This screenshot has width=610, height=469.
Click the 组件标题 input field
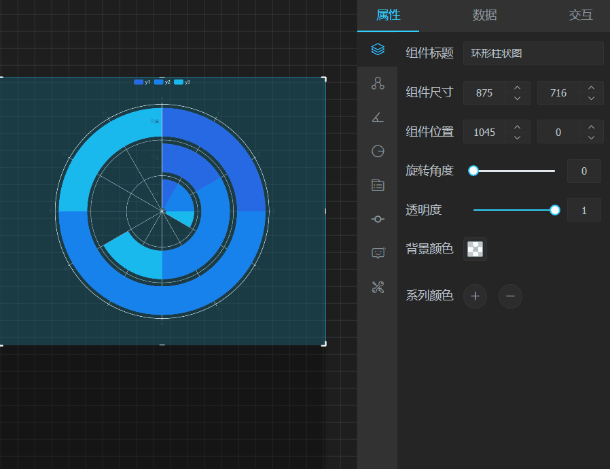[x=533, y=53]
